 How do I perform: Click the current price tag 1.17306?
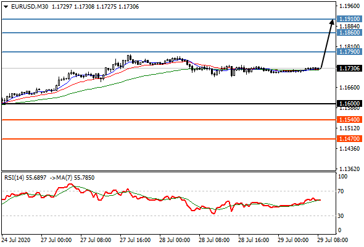tap(349, 69)
